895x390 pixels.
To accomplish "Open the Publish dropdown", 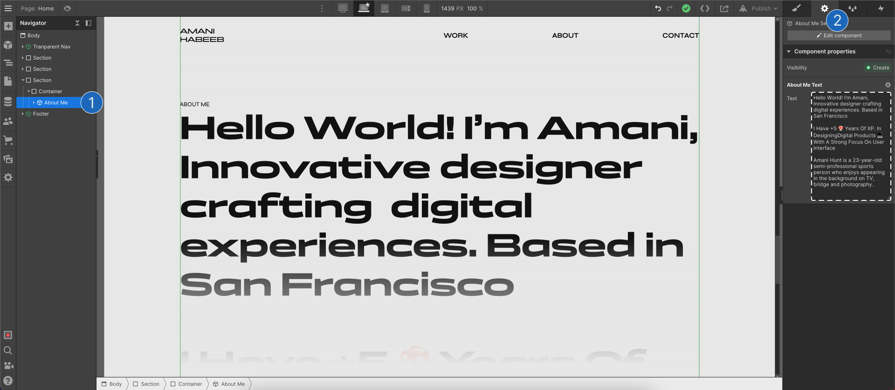I will 758,8.
